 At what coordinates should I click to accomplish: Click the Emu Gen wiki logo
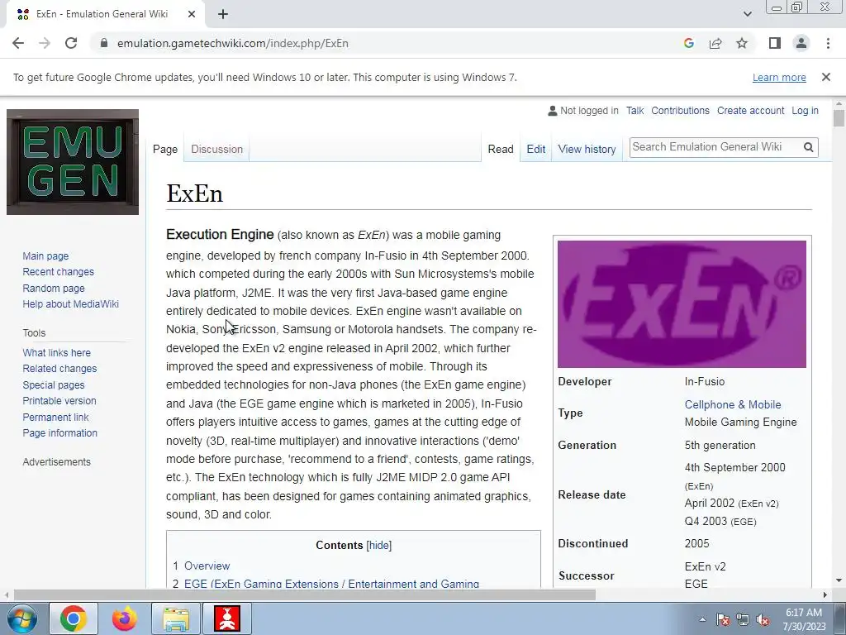pyautogui.click(x=73, y=162)
